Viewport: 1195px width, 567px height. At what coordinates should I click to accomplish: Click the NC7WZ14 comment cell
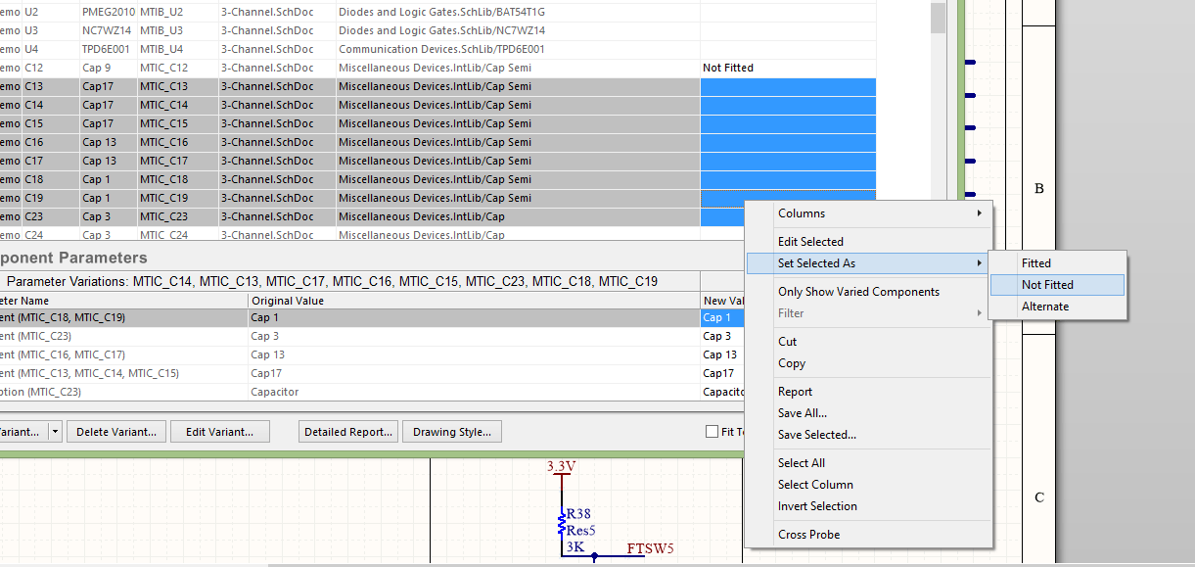pyautogui.click(x=108, y=31)
